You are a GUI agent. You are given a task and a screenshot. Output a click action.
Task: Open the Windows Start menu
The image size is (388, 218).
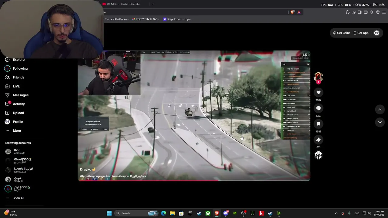pyautogui.click(x=109, y=213)
